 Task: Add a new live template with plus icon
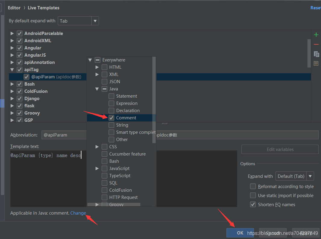pos(316,35)
